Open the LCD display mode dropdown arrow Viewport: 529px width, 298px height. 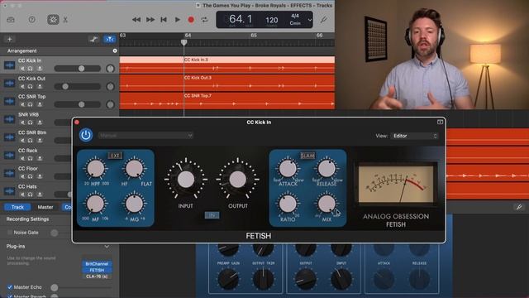[310, 20]
